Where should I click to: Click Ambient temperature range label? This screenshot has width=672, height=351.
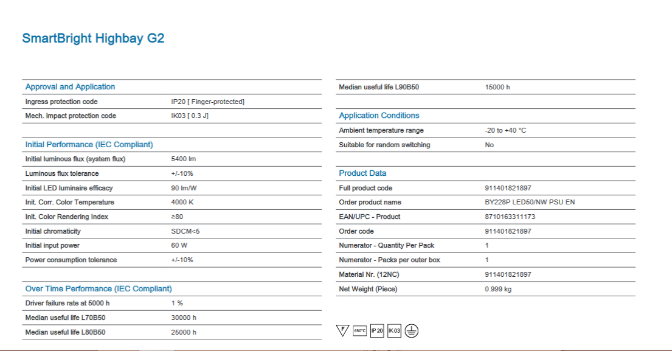[381, 130]
